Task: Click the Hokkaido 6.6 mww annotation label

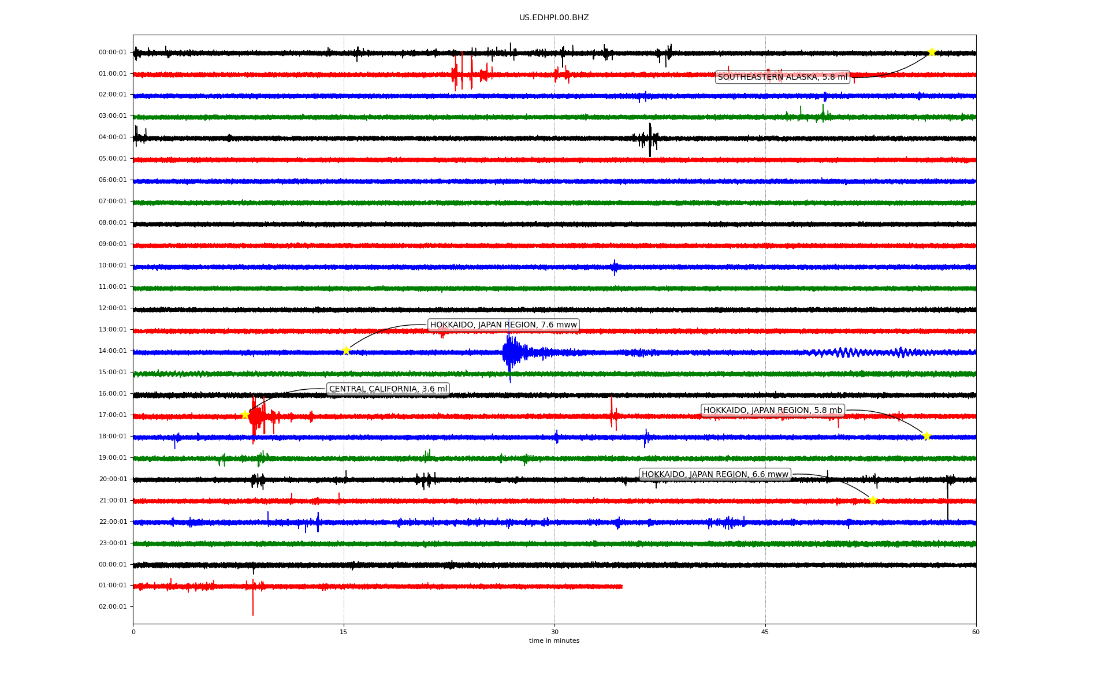Action: click(714, 474)
